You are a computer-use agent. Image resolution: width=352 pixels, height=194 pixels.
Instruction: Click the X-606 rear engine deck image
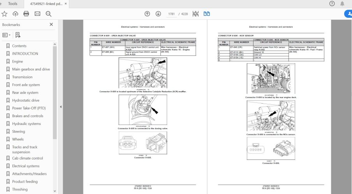tap(271, 78)
